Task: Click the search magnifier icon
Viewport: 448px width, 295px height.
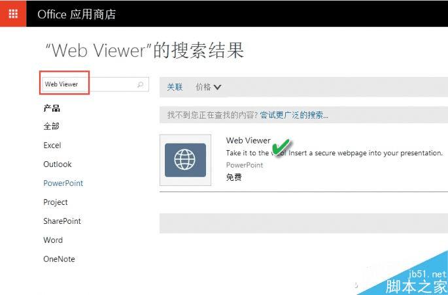Action: tap(140, 84)
